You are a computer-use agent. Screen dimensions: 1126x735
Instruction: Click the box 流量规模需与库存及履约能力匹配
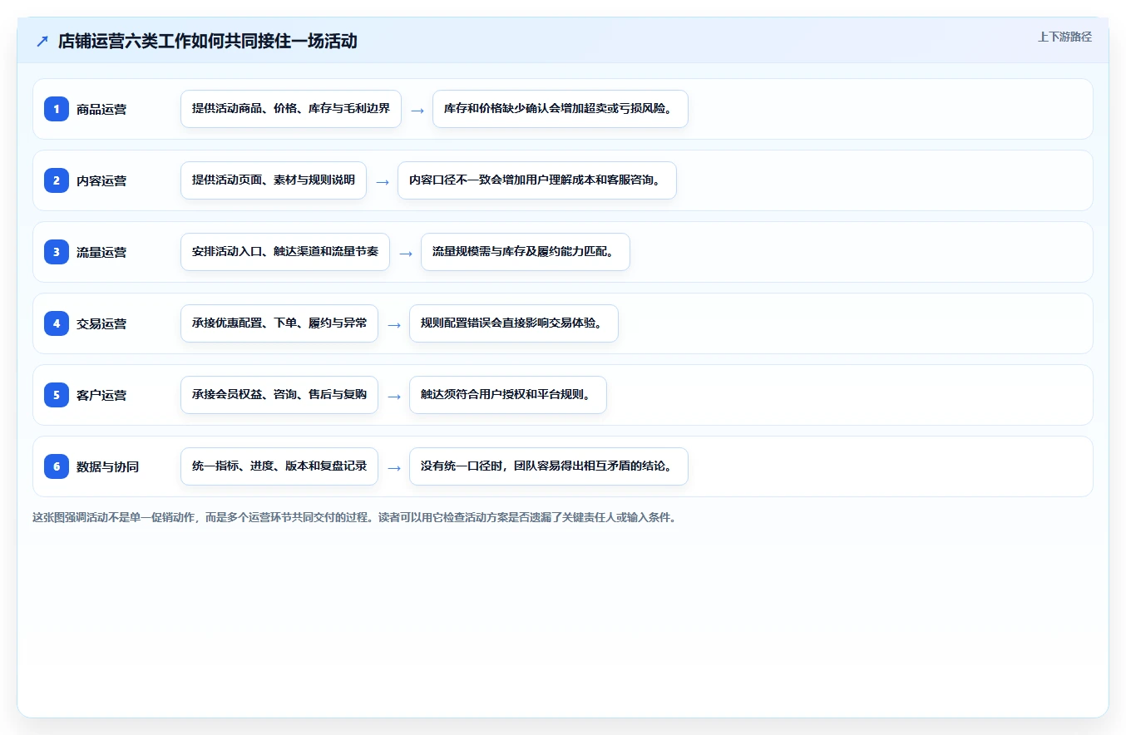coord(526,252)
